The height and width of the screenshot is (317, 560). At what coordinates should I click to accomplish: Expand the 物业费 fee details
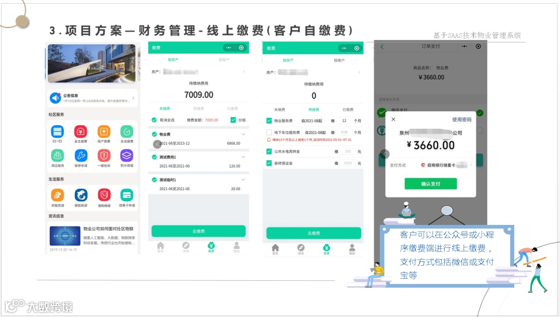point(243,134)
